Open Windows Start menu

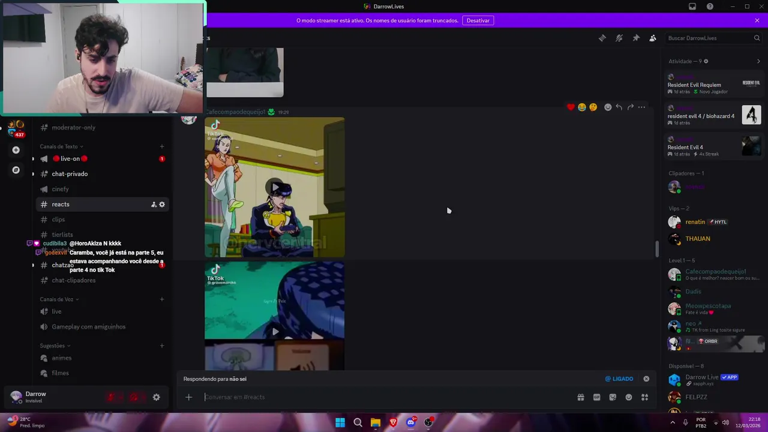tap(340, 422)
